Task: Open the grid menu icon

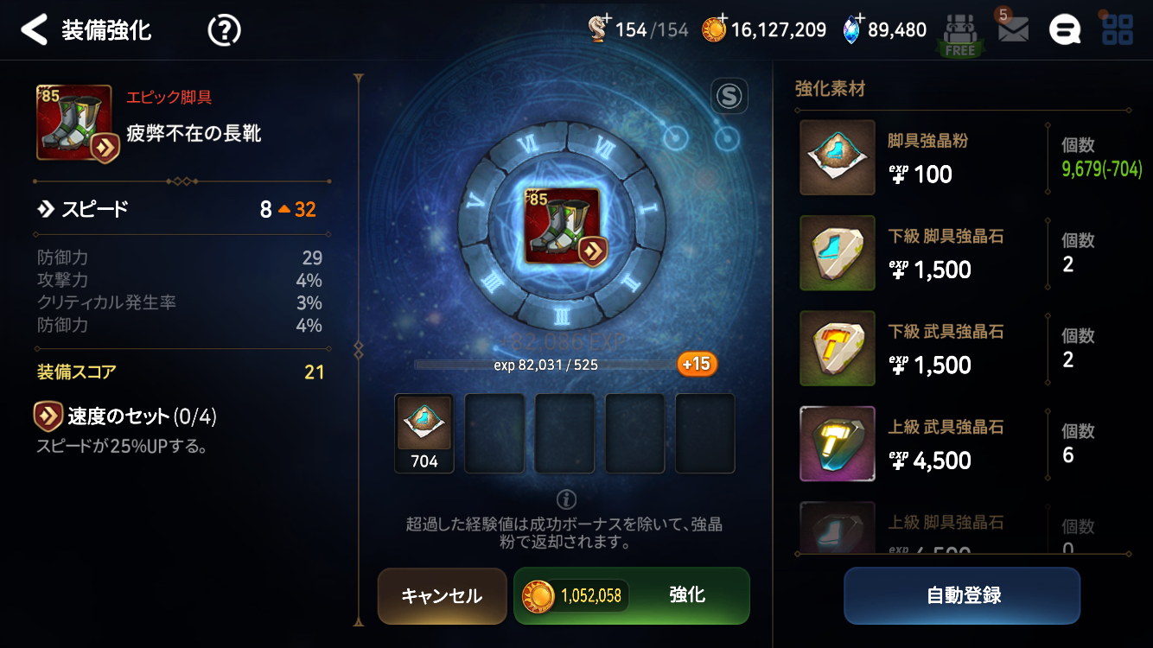Action: [1117, 30]
